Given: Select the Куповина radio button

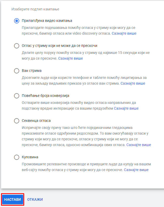Looking at the screenshot, I should [17, 157].
